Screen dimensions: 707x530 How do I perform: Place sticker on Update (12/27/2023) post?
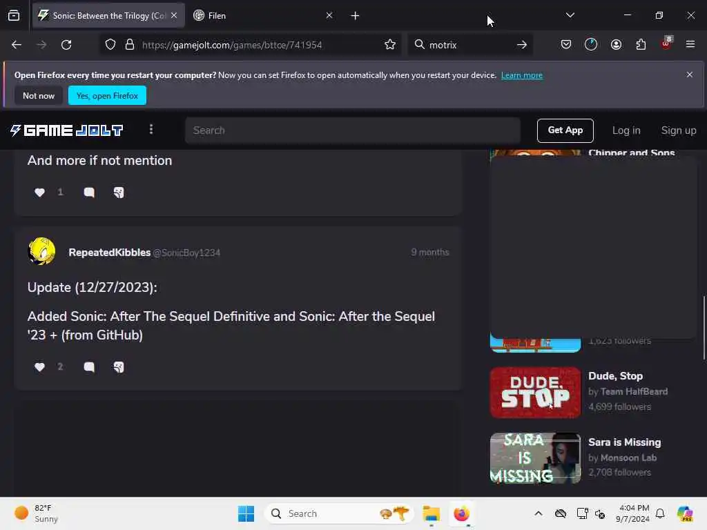pyautogui.click(x=119, y=367)
